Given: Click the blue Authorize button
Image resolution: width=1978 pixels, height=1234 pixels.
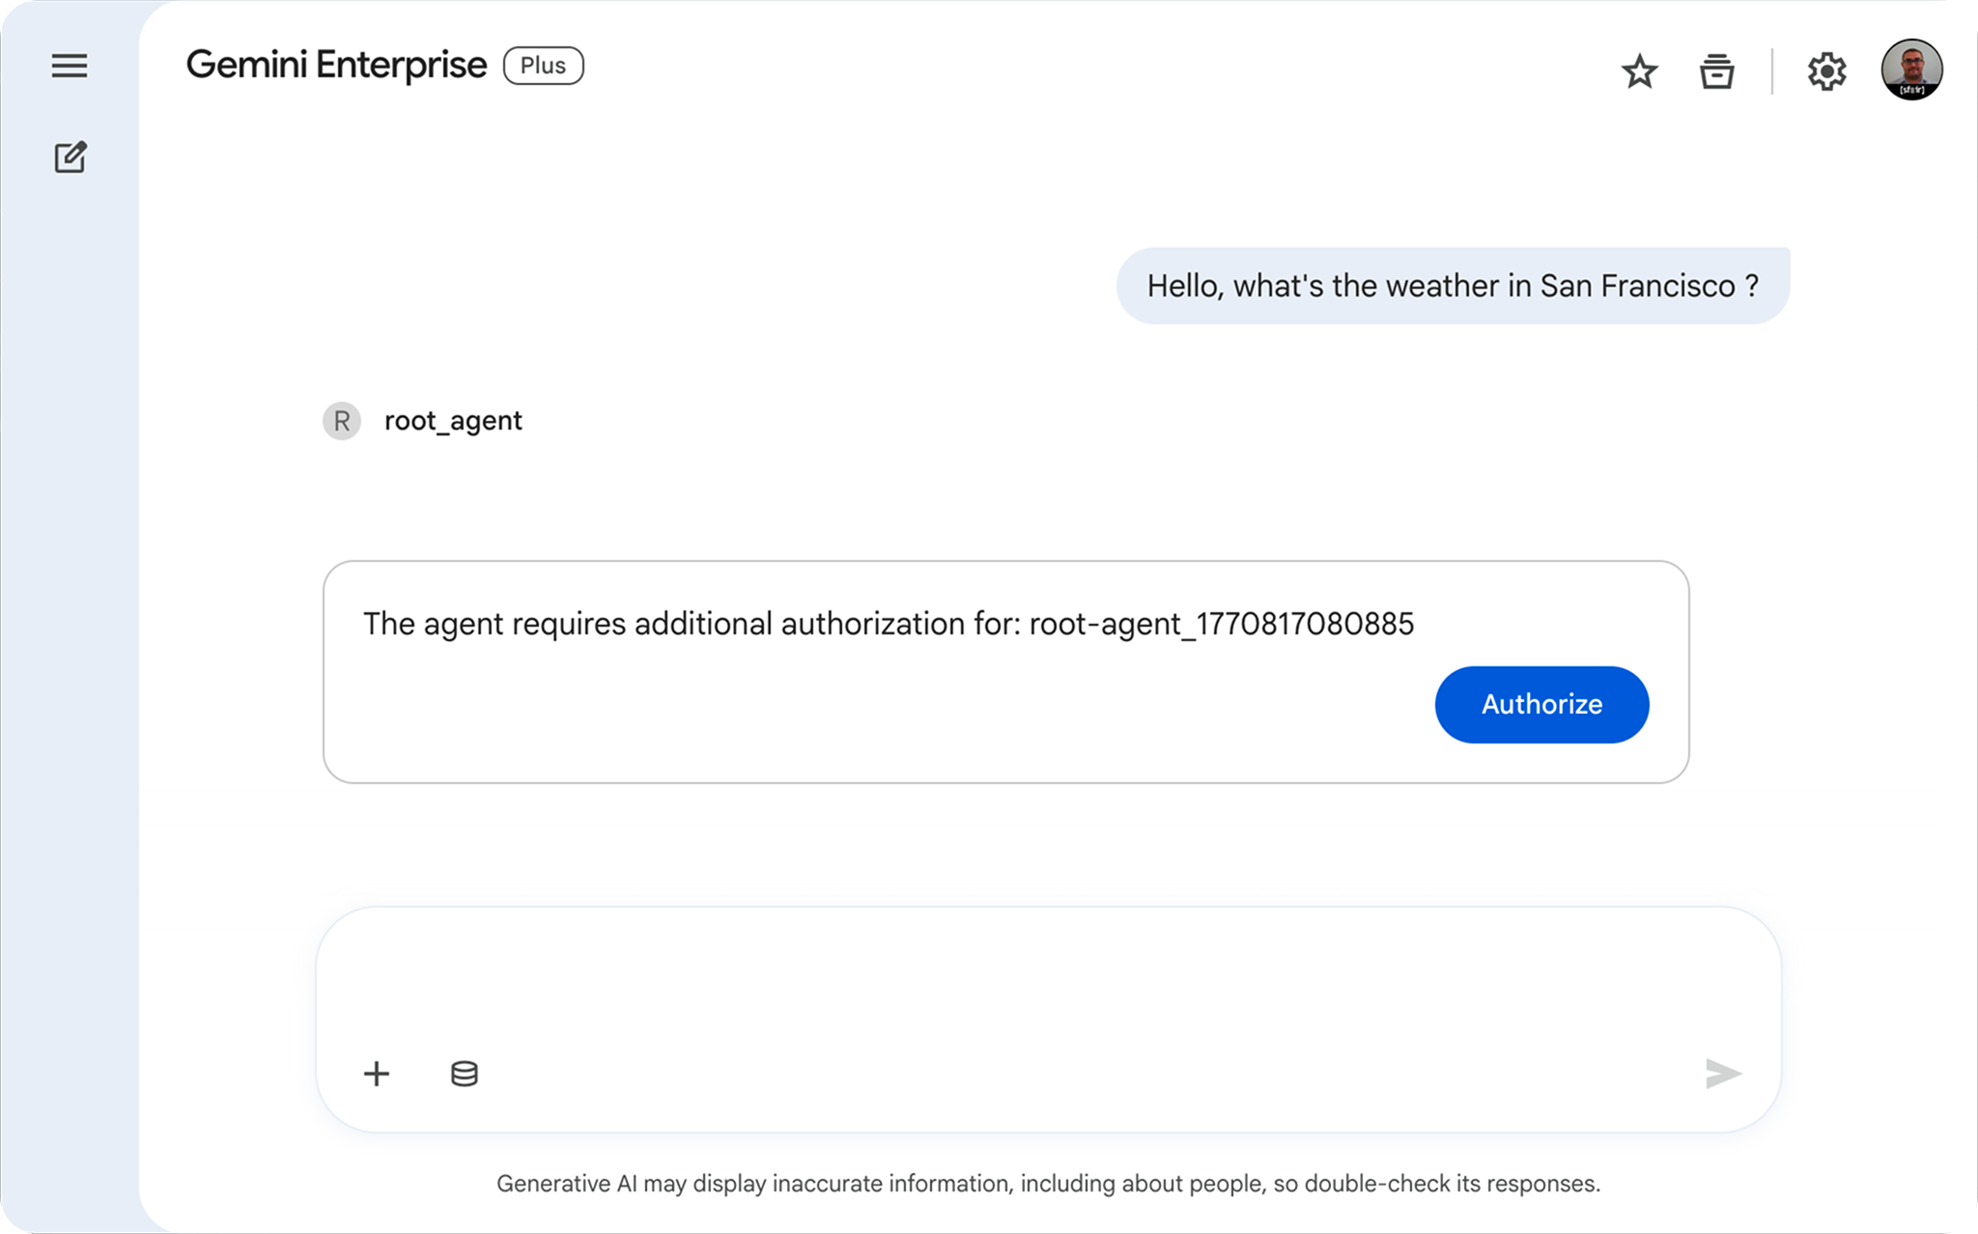Looking at the screenshot, I should (1541, 704).
